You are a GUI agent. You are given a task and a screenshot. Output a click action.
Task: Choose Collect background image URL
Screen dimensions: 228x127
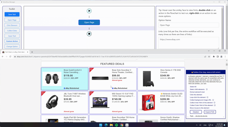pos(201,100)
